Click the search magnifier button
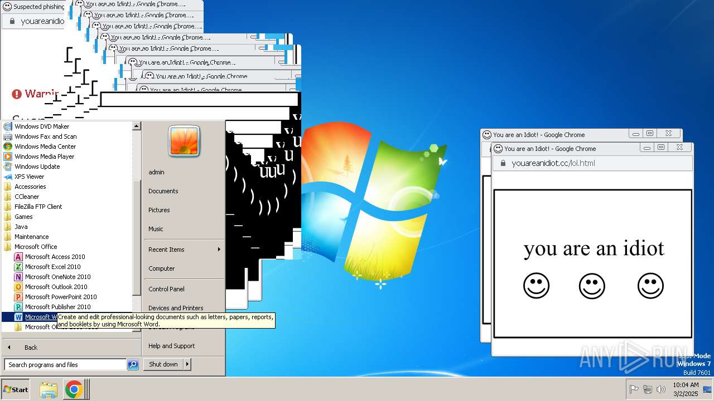The width and height of the screenshot is (714, 401). (133, 365)
